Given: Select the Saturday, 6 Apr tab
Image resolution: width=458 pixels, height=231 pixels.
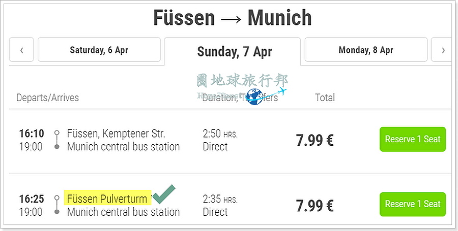Looking at the screenshot, I should coord(99,50).
